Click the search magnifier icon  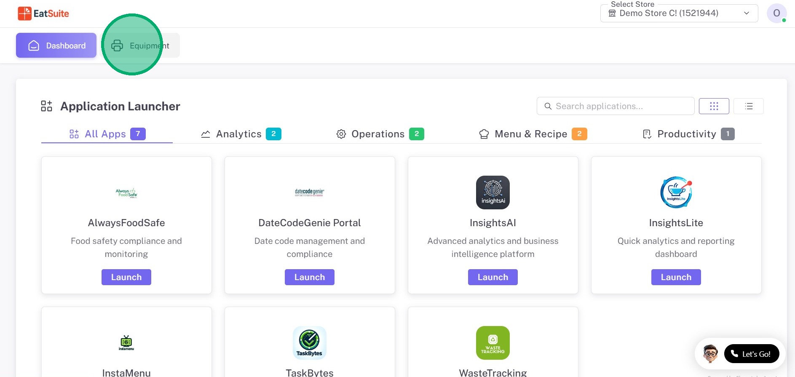pos(548,106)
